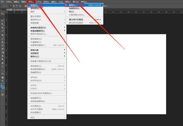
Task: Select the Gradient tool
Action: pyautogui.click(x=2, y=52)
